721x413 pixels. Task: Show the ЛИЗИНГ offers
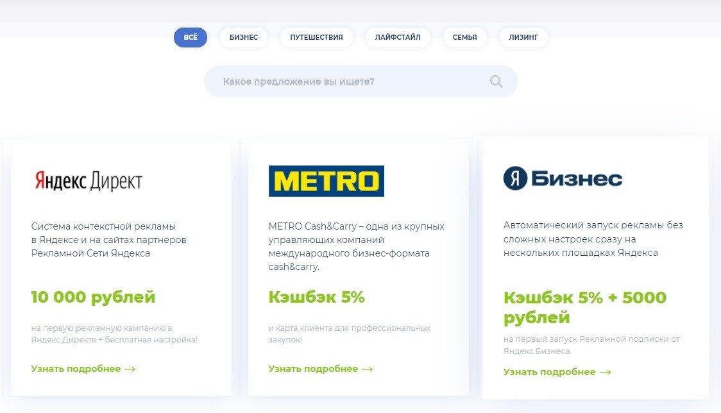click(523, 37)
